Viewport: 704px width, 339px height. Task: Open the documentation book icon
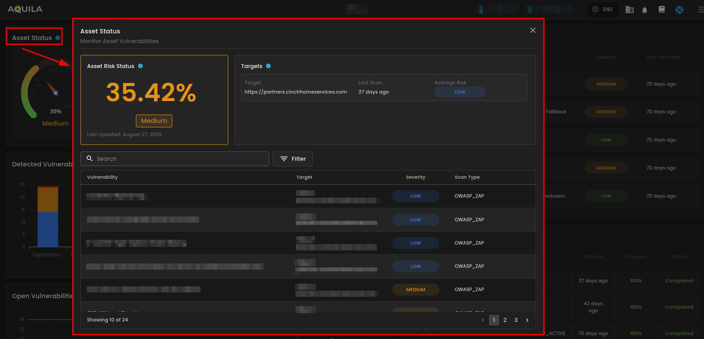pos(661,10)
